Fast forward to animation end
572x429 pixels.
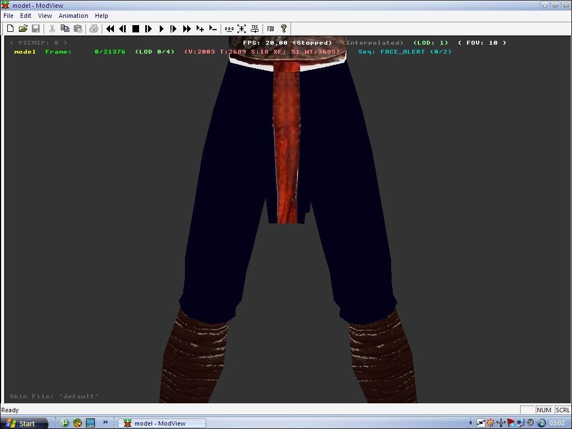[187, 28]
